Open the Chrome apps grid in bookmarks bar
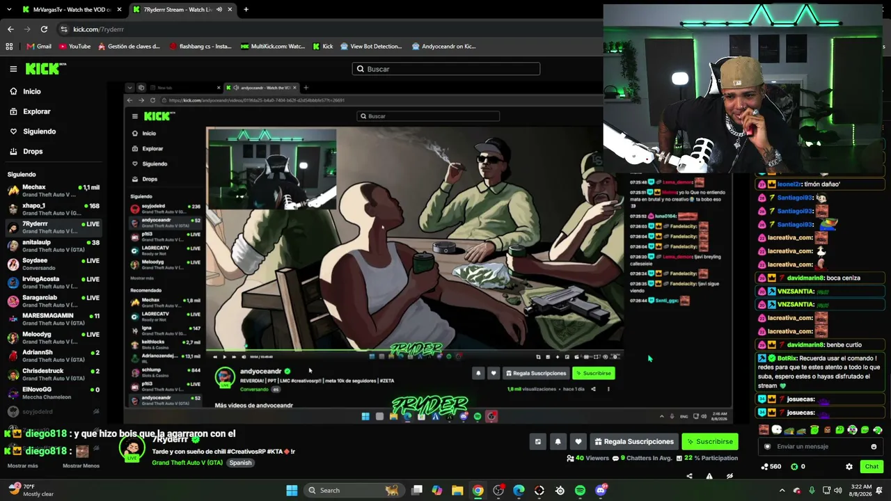 coord(9,47)
